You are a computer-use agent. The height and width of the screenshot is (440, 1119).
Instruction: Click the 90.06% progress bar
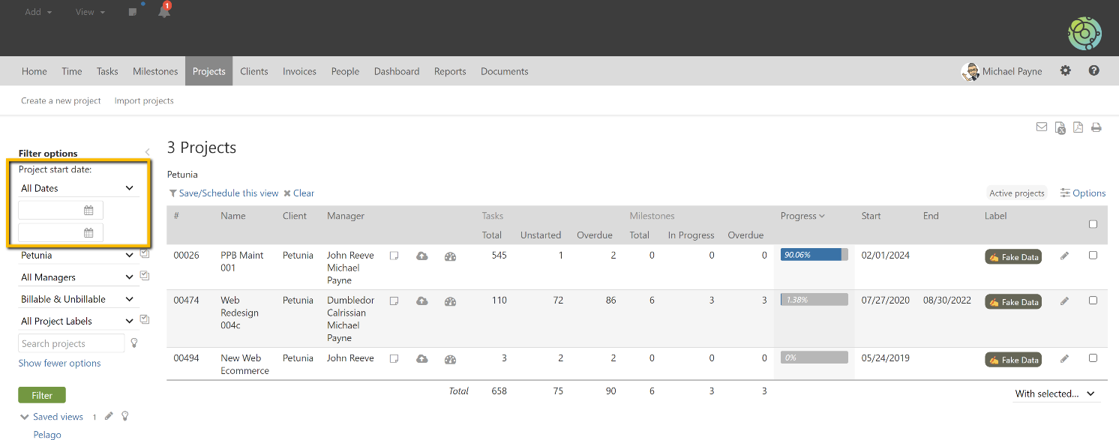(814, 255)
